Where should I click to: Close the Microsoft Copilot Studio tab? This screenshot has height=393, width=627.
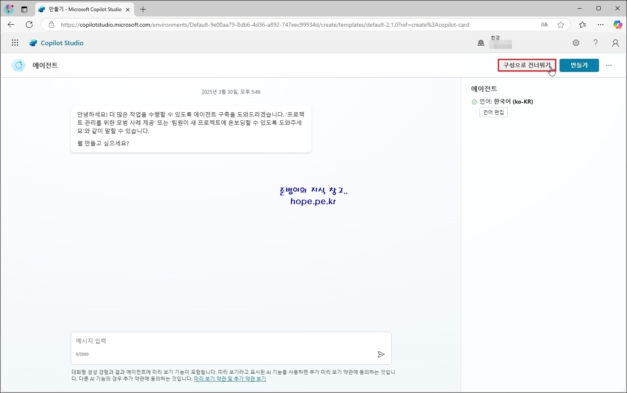coord(128,9)
